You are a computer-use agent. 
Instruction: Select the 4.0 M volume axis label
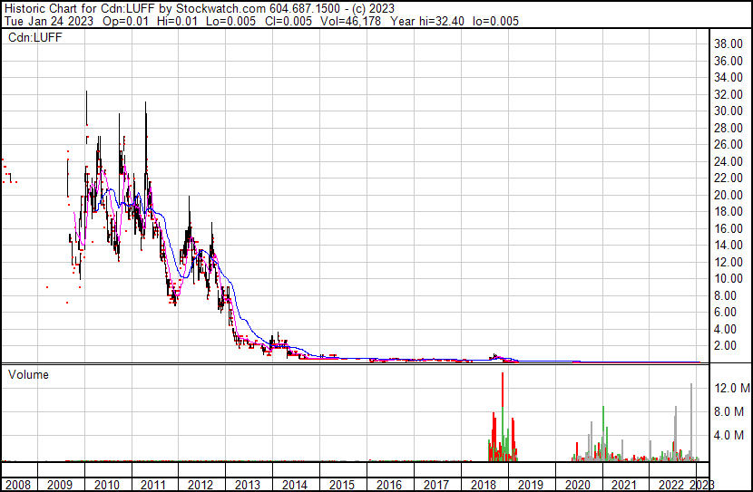pyautogui.click(x=731, y=436)
